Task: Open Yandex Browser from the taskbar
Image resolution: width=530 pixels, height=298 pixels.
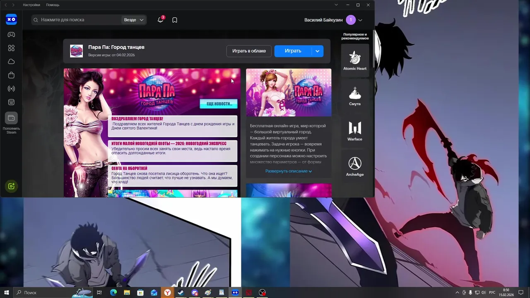Action: tap(167, 293)
